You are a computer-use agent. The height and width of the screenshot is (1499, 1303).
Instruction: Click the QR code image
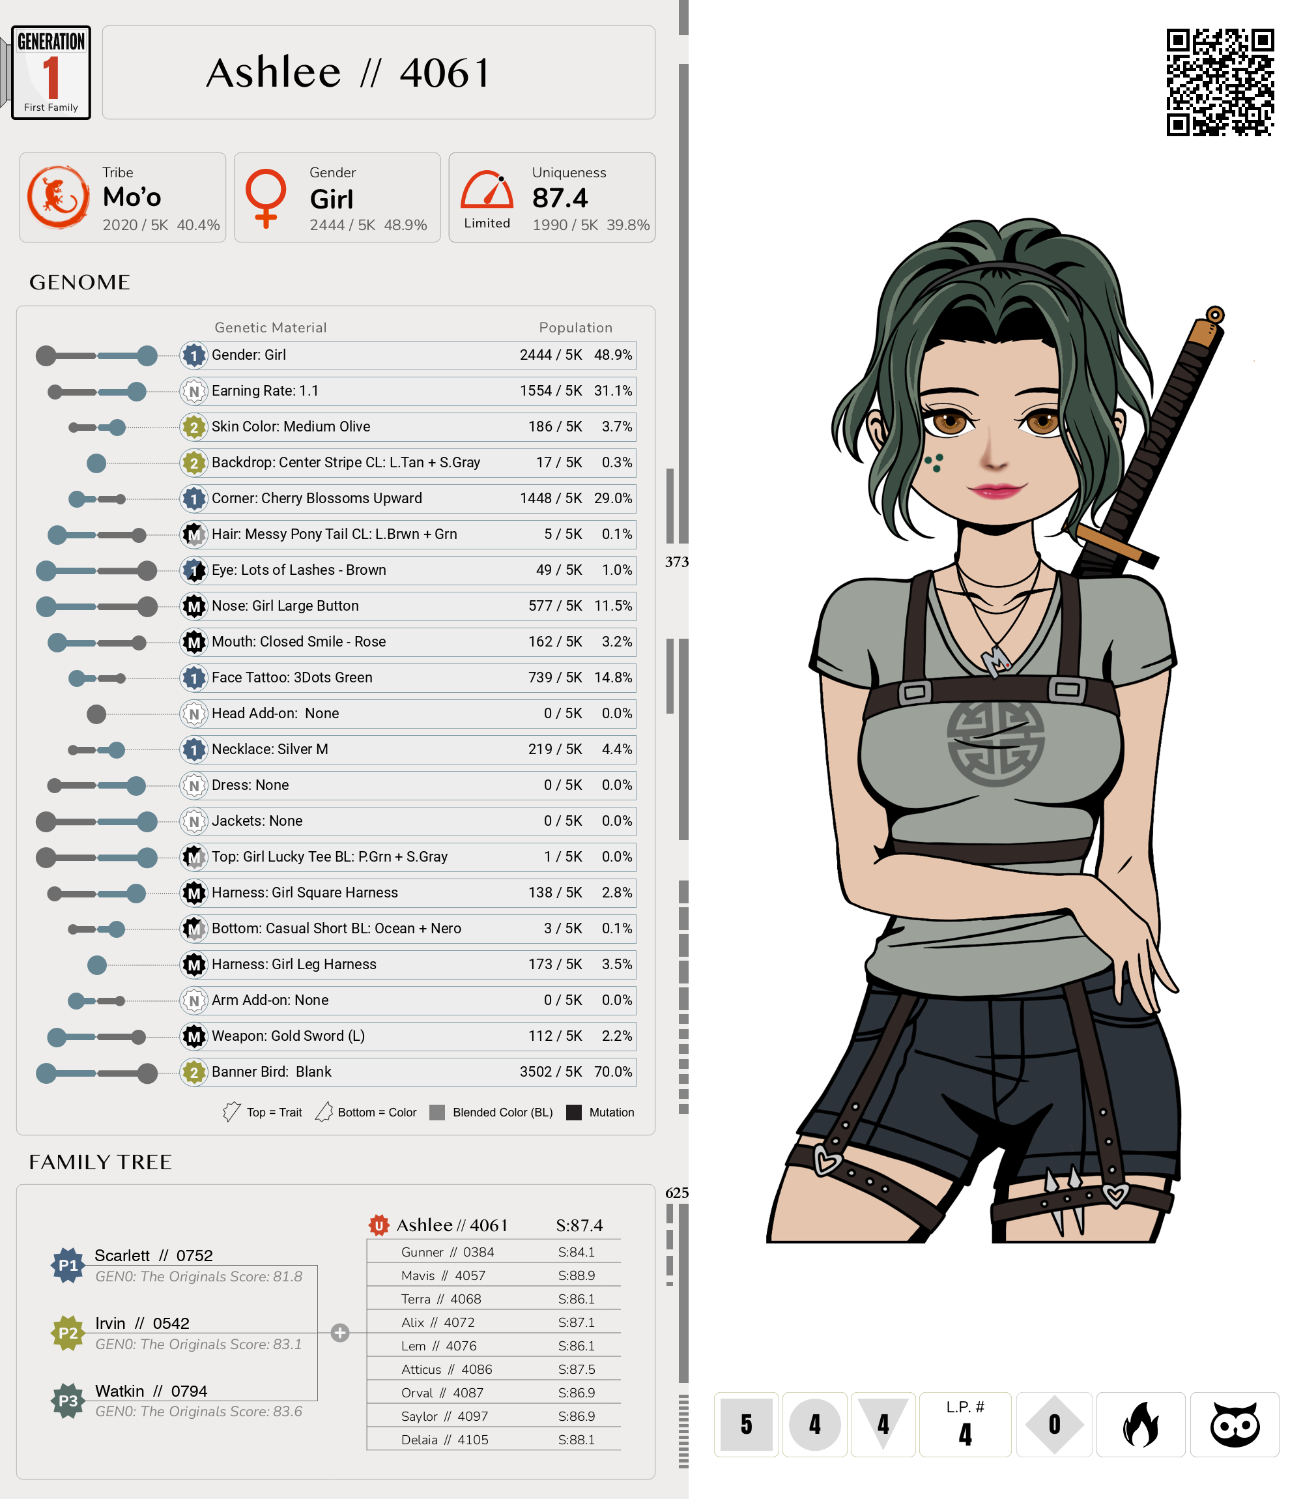coord(1220,82)
